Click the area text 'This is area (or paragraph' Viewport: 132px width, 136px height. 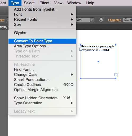point(97,46)
